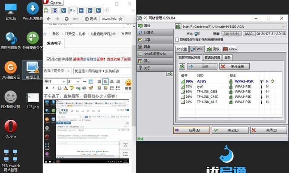Toggle underline formatting in editor

point(59,88)
